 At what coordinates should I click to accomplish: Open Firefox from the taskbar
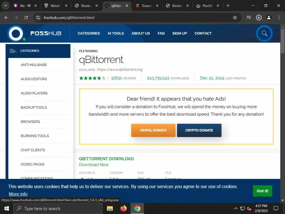click(124, 208)
